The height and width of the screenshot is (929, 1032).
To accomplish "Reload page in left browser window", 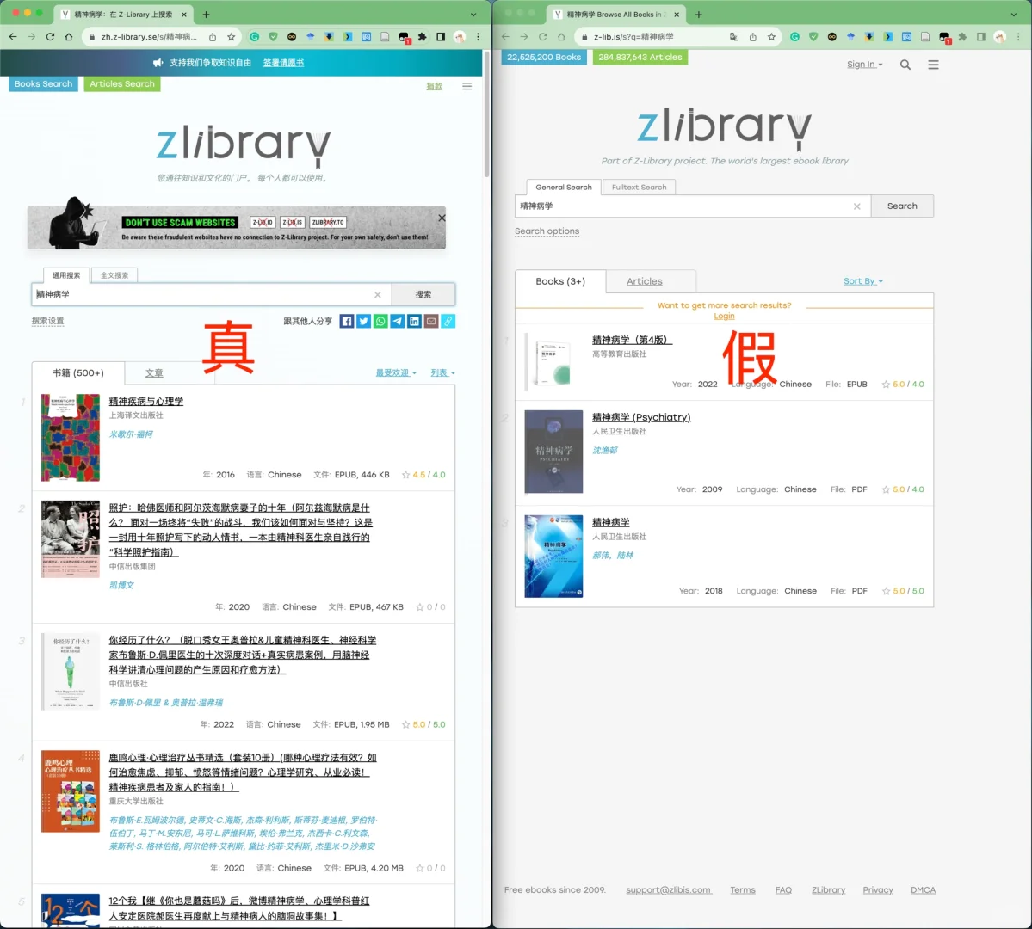I will 50,37.
